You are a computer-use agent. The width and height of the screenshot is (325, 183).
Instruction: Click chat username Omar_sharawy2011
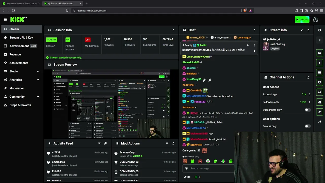(x=198, y=57)
